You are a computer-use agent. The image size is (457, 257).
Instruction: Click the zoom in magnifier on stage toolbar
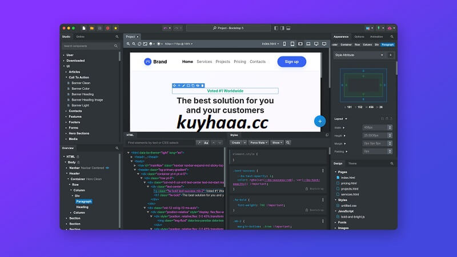tap(128, 44)
